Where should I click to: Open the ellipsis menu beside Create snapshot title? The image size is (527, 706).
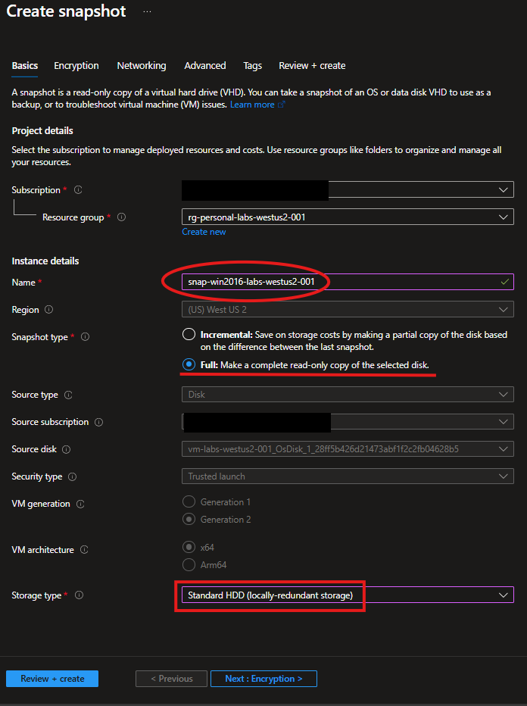tap(147, 12)
